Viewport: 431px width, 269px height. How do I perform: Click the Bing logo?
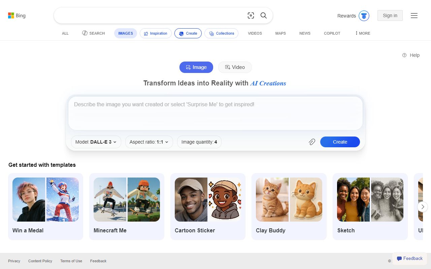tap(16, 15)
